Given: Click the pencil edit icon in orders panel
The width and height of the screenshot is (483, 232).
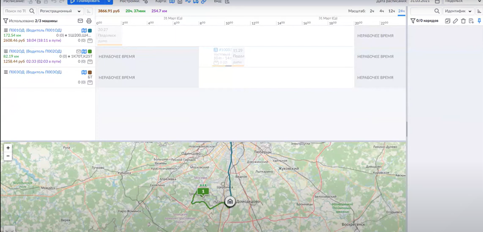Looking at the screenshot, I should pyautogui.click(x=455, y=21).
